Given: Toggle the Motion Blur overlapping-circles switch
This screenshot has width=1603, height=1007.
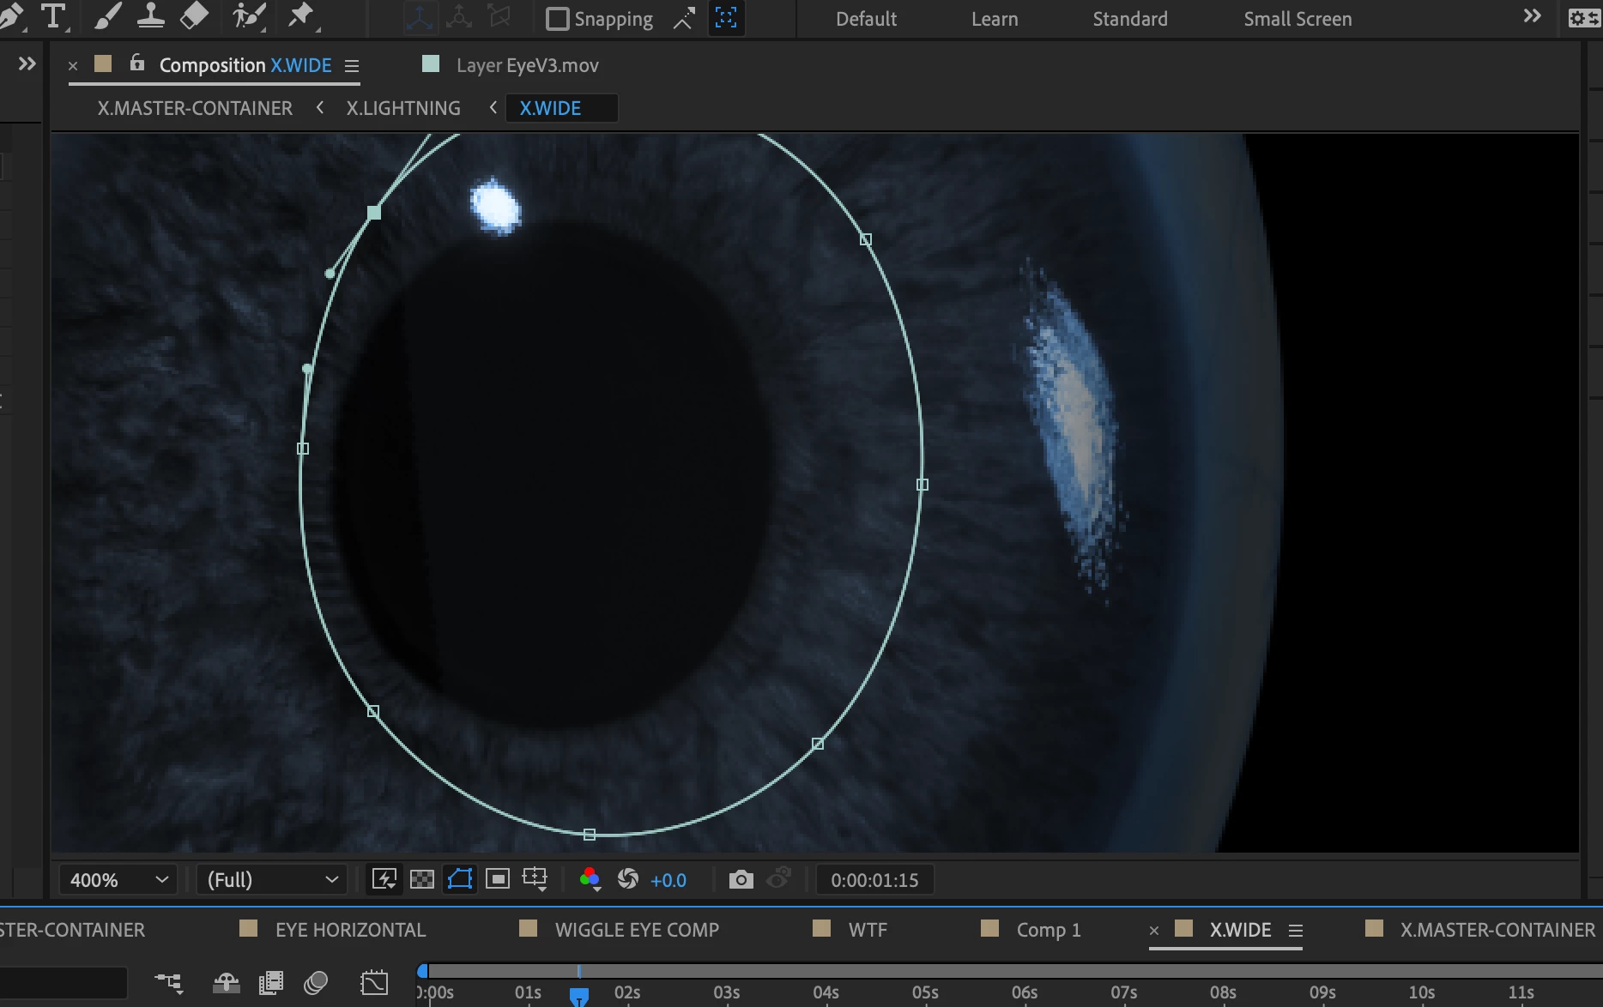Looking at the screenshot, I should 316,982.
